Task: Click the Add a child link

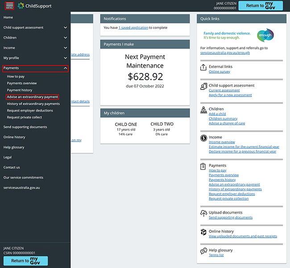Action: (x=217, y=114)
